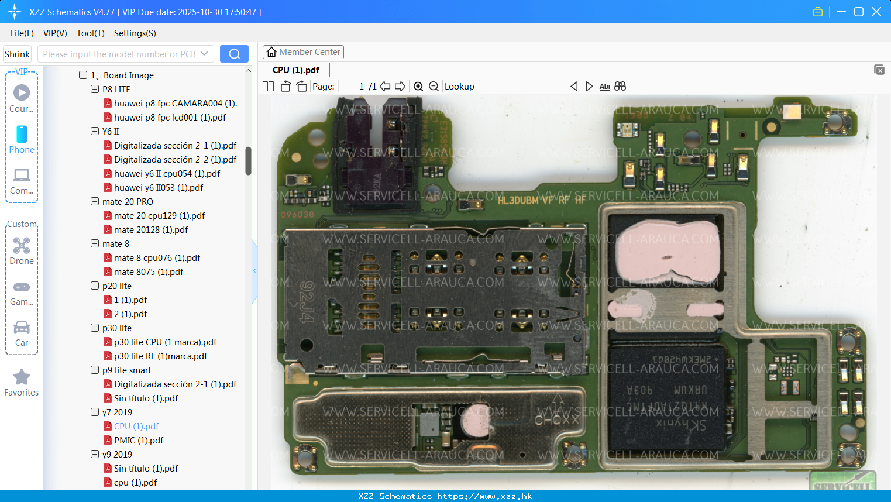Open Favorites in sidebar

[x=22, y=383]
